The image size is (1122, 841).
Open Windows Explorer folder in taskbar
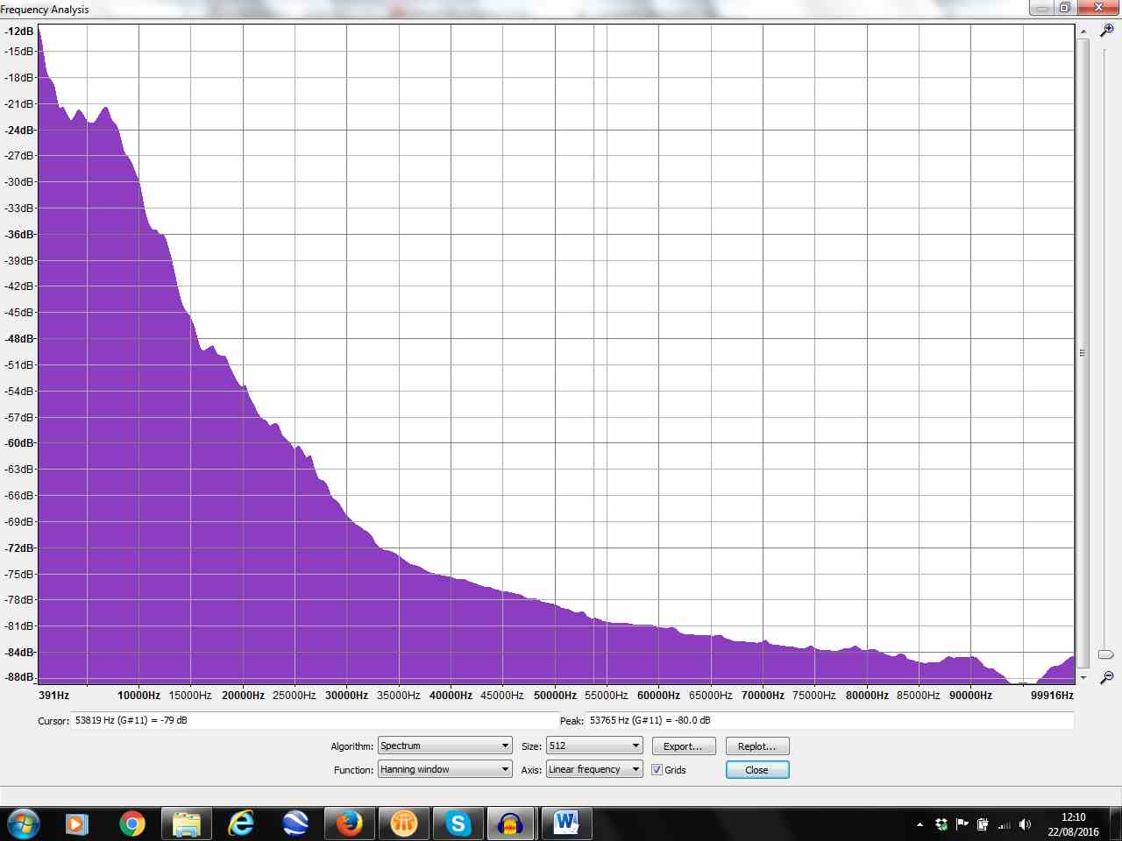[187, 823]
